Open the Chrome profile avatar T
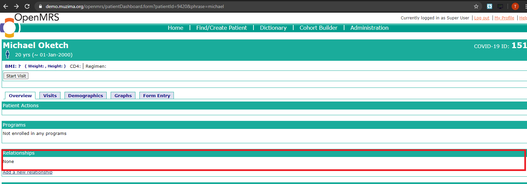 pos(515,6)
